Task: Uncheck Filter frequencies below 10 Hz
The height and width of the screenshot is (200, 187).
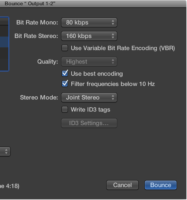Action: 65,84
